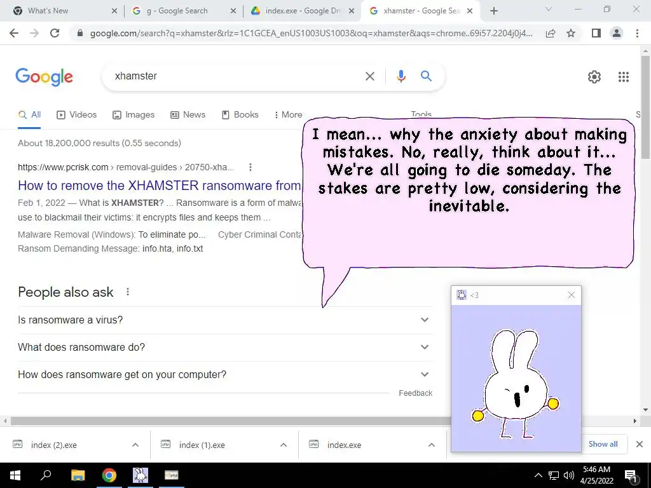Open index.exe download options arrow
Viewport: 651px width, 488px height.
[x=432, y=445]
